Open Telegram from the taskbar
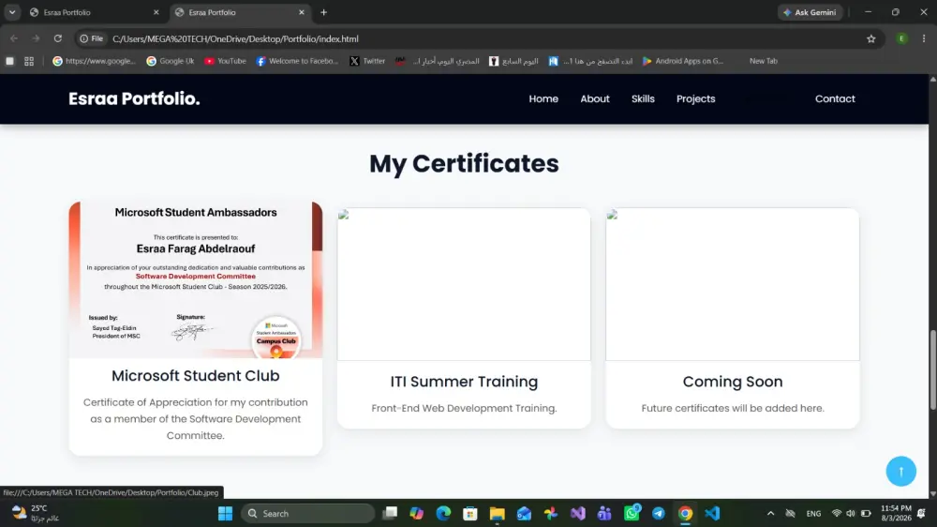This screenshot has height=527, width=937. click(659, 513)
